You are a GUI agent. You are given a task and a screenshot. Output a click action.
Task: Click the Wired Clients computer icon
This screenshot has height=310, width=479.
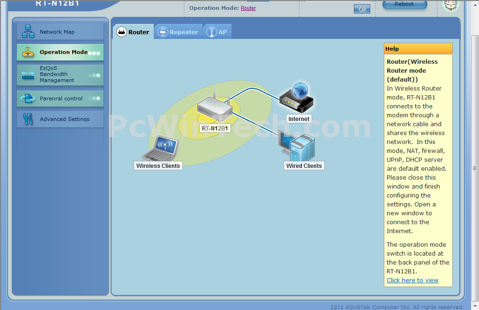tap(297, 146)
